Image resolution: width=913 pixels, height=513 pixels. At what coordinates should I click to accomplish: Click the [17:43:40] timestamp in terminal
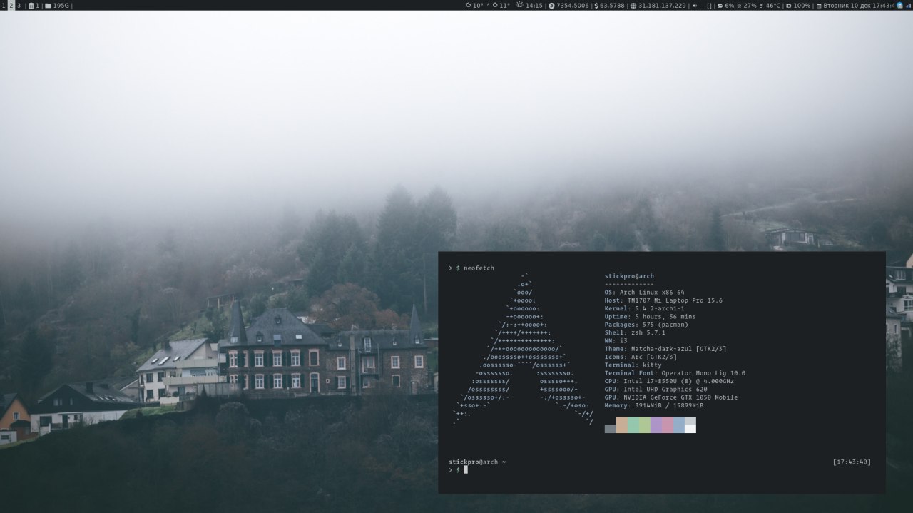click(852, 462)
